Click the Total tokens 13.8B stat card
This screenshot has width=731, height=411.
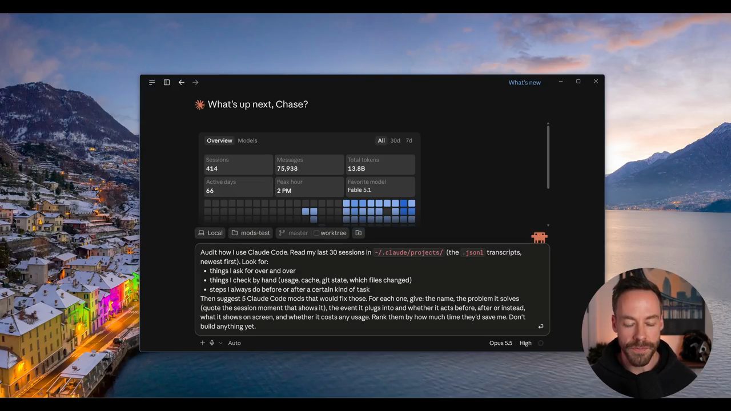click(380, 164)
